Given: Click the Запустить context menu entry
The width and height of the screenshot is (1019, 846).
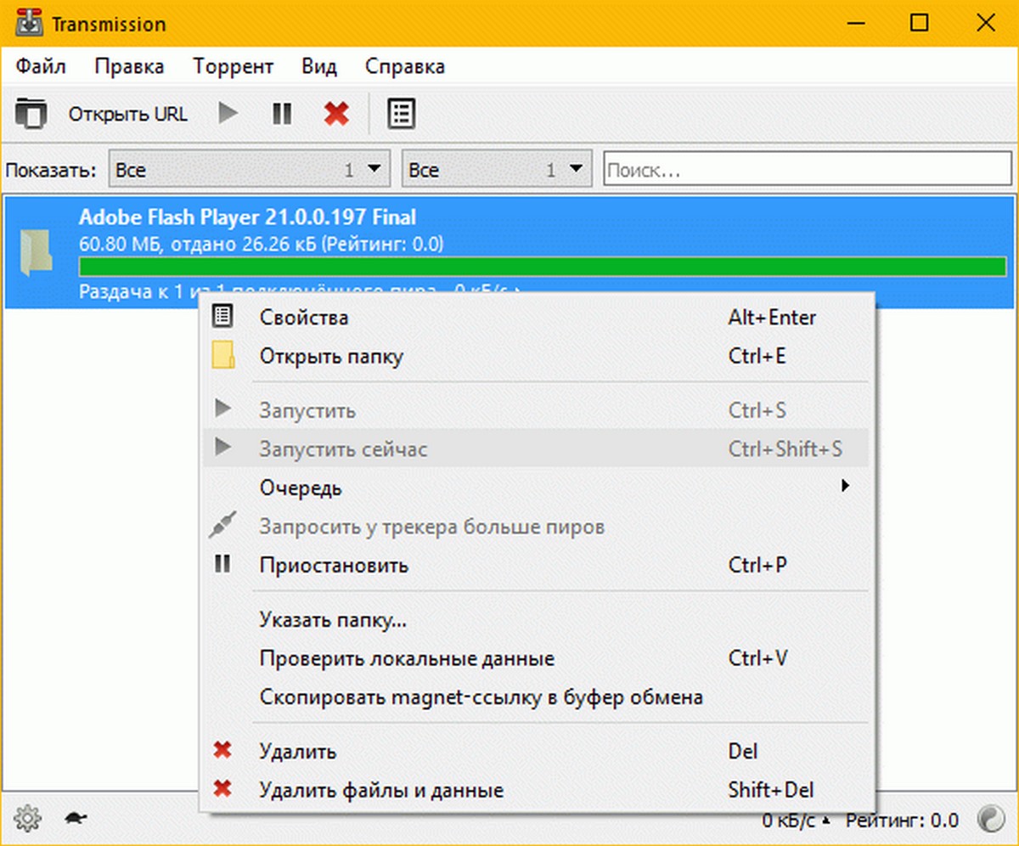Looking at the screenshot, I should pos(536,410).
